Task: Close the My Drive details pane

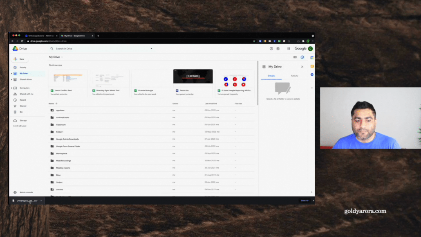Action: (302, 67)
